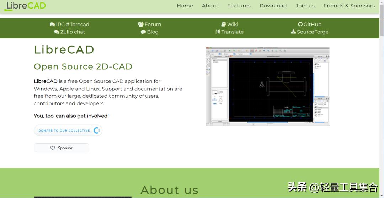The image size is (384, 198).
Task: Click the scrollbar up arrow
Action: click(x=382, y=2)
